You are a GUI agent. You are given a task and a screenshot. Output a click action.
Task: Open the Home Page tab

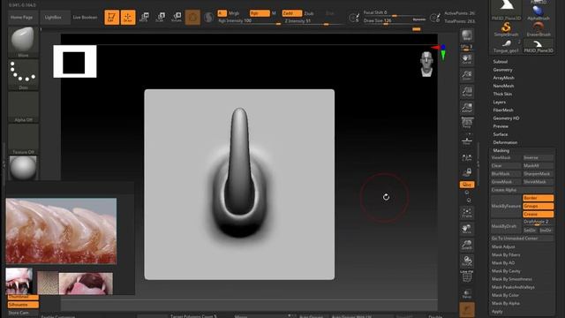[x=21, y=18]
